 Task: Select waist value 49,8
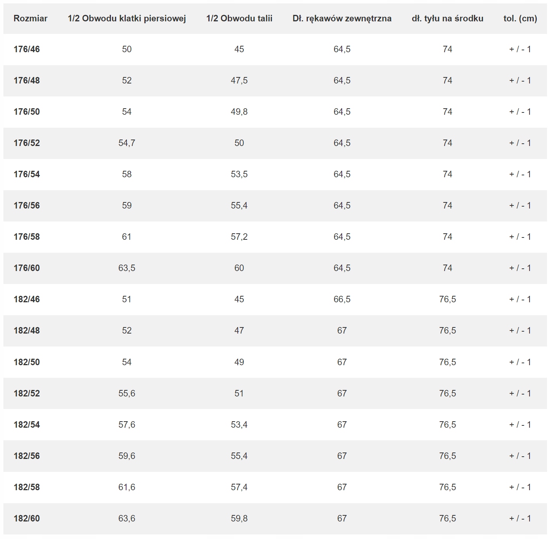[x=239, y=112]
